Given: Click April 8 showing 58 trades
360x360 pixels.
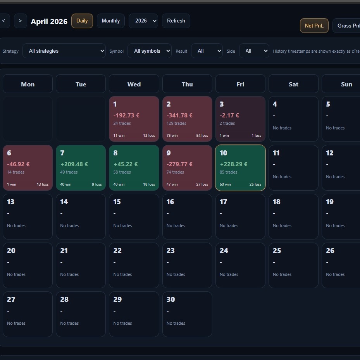Looking at the screenshot, I should coord(134,168).
